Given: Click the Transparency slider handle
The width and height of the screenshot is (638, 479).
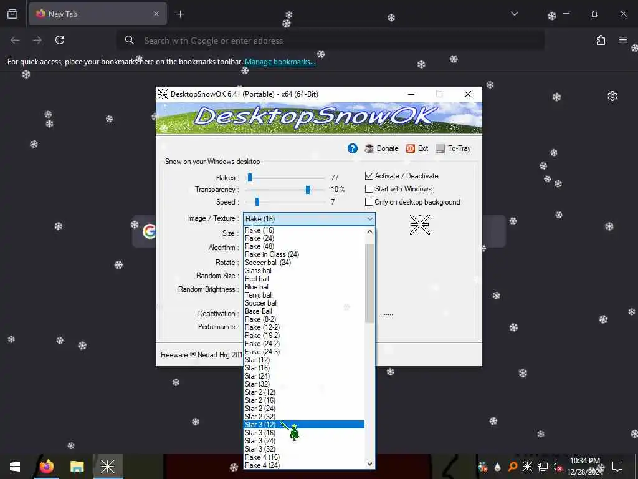Looking at the screenshot, I should [308, 190].
